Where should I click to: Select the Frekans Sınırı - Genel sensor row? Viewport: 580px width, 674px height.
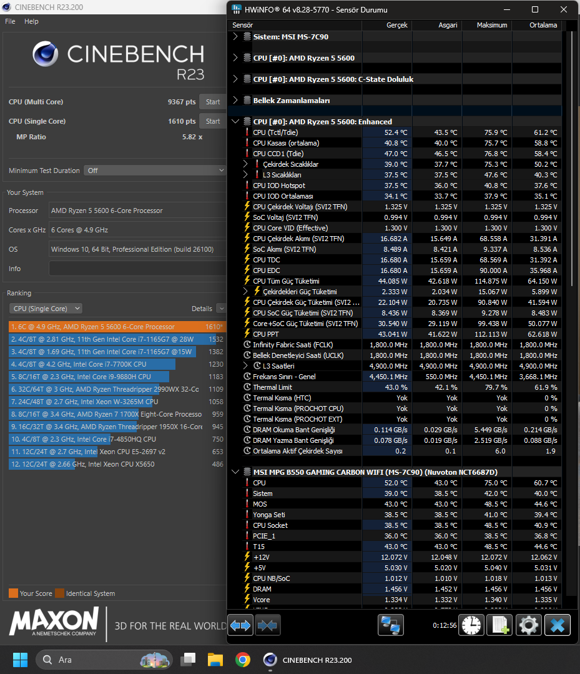395,377
